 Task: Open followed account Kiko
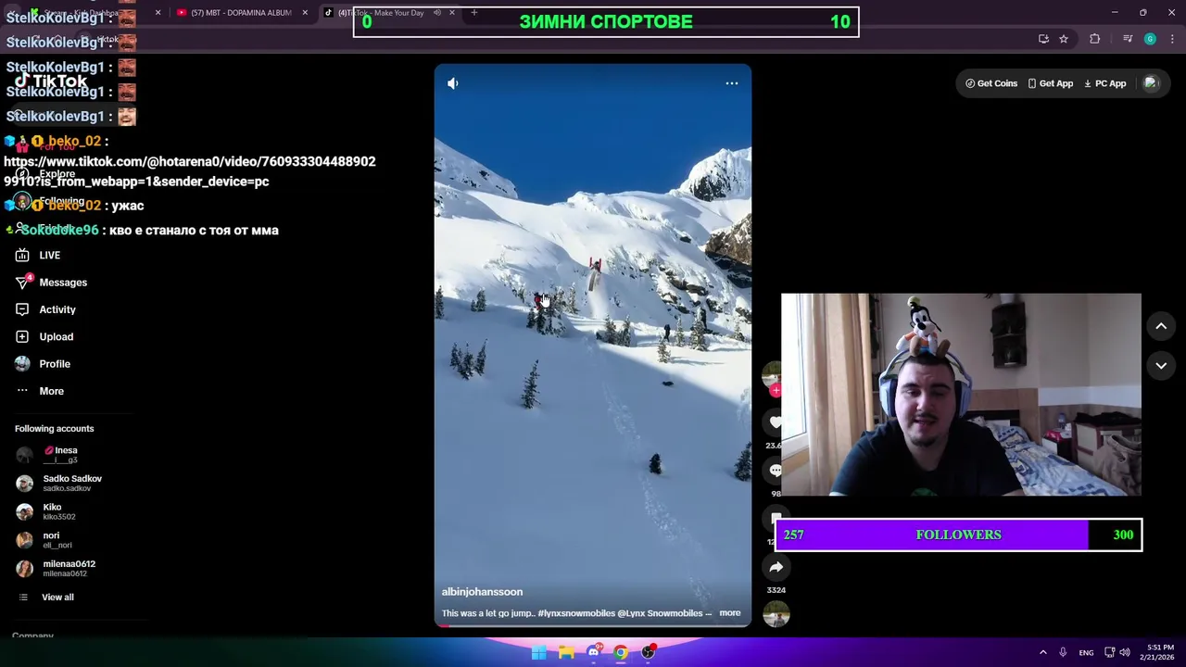pos(46,511)
